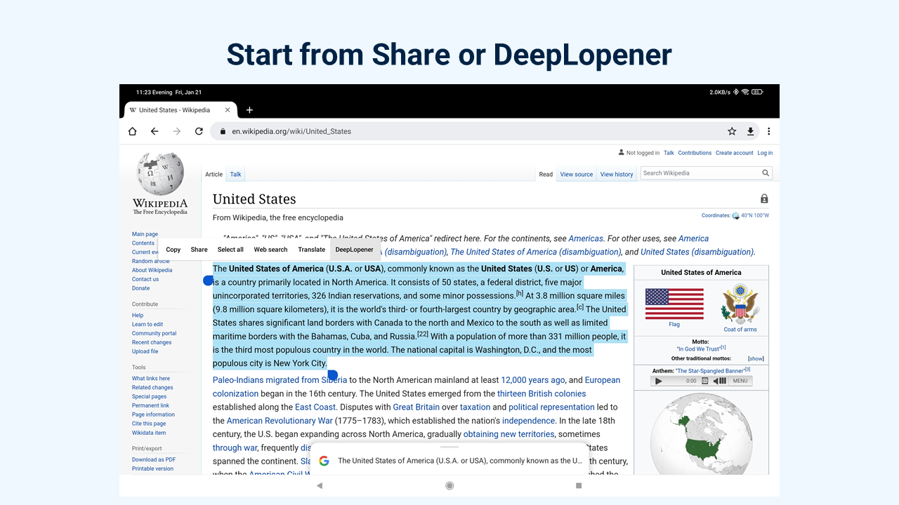This screenshot has width=899, height=505.
Task: Choose Web search in selection menu
Action: (x=270, y=250)
